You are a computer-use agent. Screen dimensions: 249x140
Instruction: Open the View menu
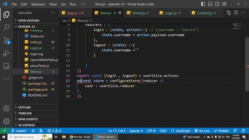[53, 4]
